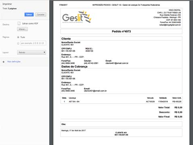Click the Obs: field in preview
Screen dimensions: 193x145
(122, 124)
